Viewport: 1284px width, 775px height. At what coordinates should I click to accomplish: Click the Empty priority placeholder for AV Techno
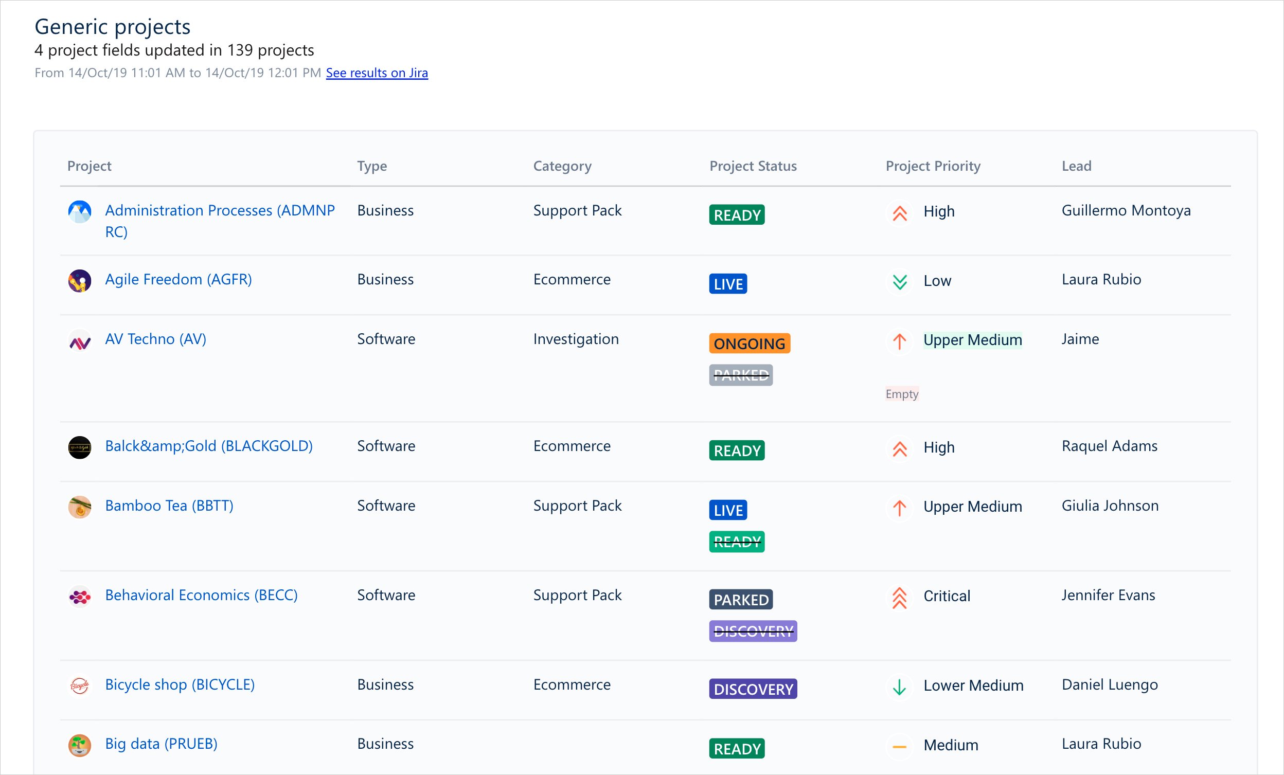pyautogui.click(x=901, y=394)
